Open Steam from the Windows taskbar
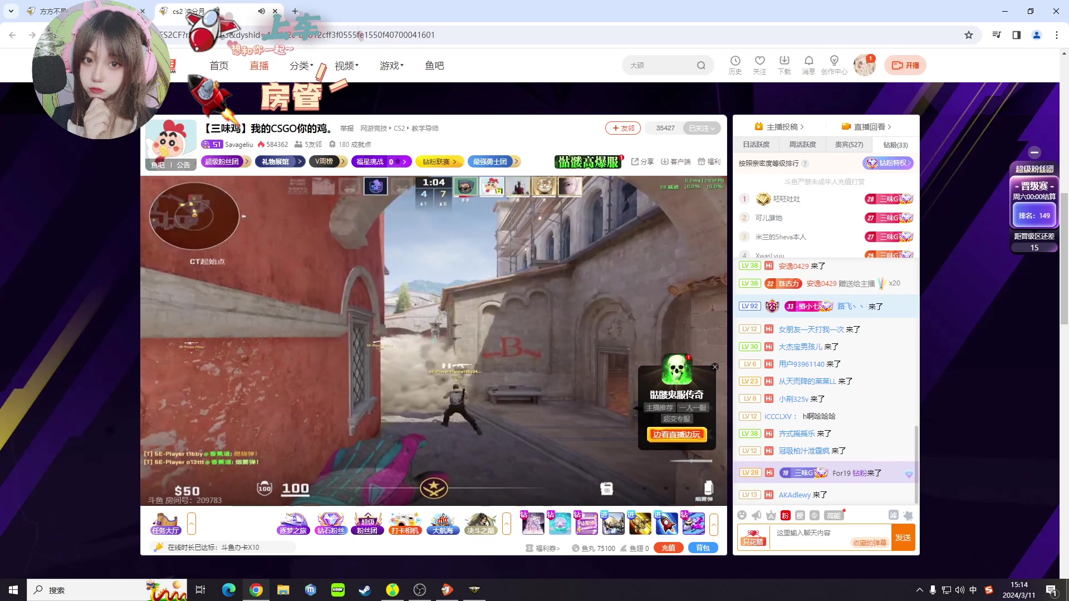 (x=365, y=590)
